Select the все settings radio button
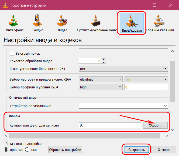Viewport: 179px width, 156px height. click(x=27, y=150)
